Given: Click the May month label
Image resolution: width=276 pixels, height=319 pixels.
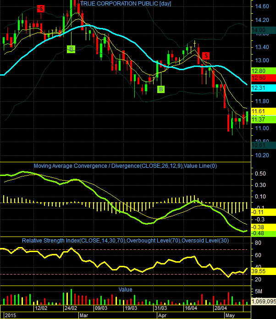Looking at the screenshot, I should coord(230,315).
